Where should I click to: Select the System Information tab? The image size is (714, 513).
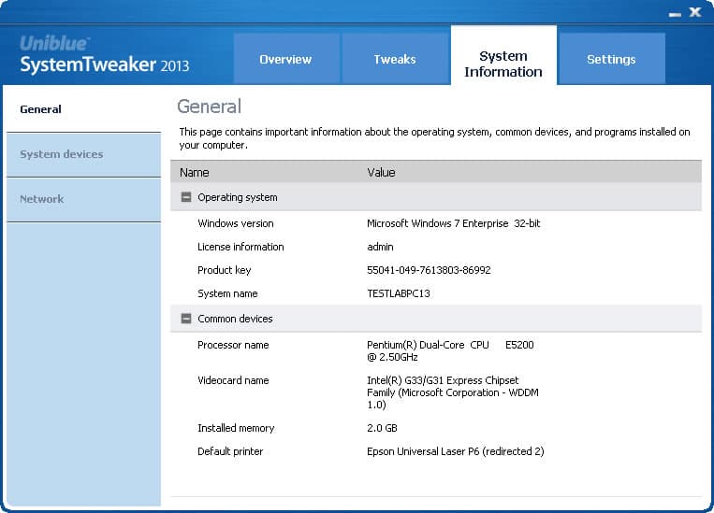coord(503,55)
